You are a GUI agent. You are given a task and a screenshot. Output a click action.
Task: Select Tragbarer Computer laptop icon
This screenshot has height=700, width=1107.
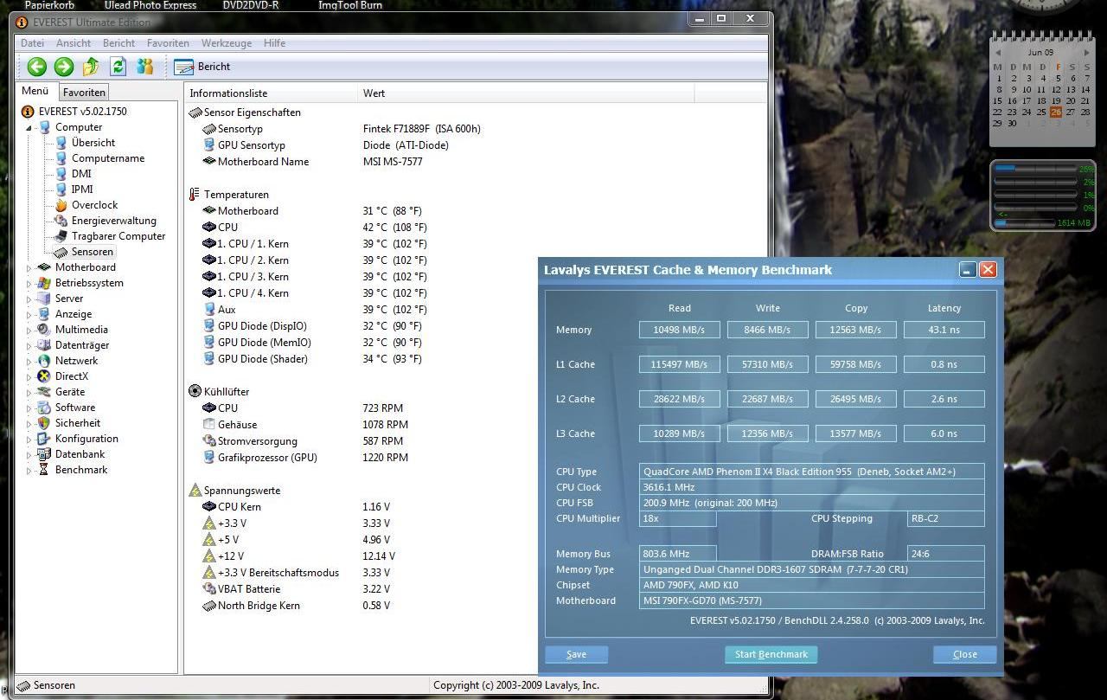tap(61, 236)
